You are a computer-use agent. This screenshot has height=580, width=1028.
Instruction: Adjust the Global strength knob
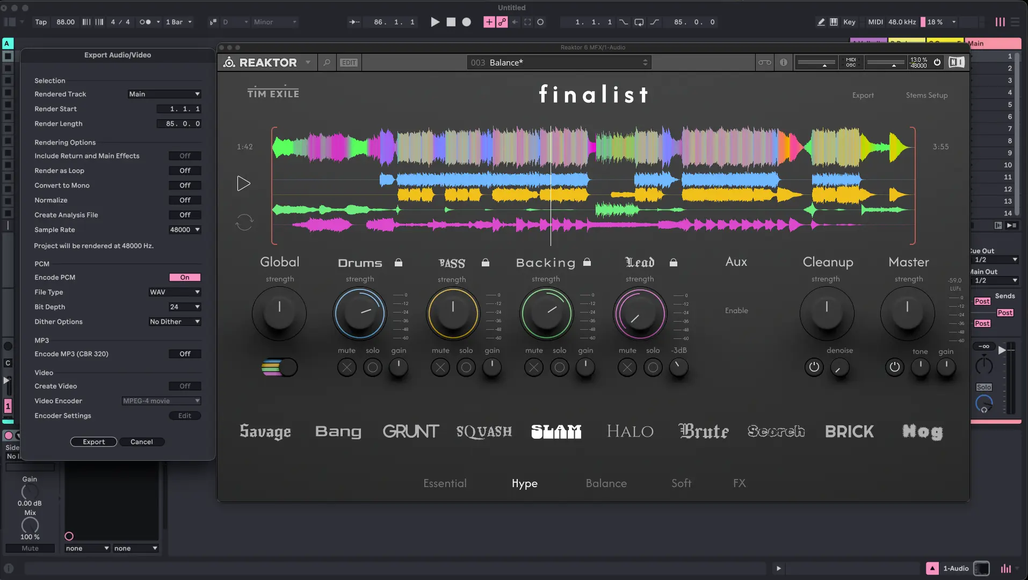click(279, 314)
